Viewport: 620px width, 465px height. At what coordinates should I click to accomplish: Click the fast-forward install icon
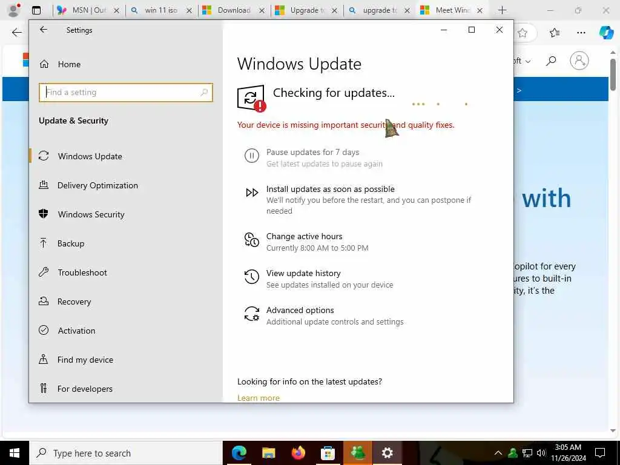tap(252, 193)
